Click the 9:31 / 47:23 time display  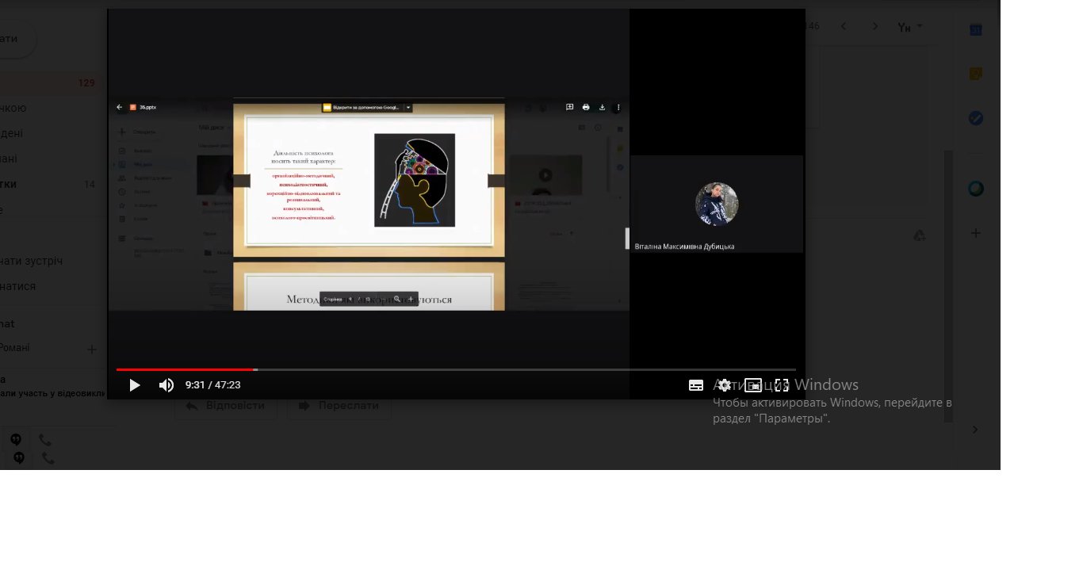pos(213,385)
